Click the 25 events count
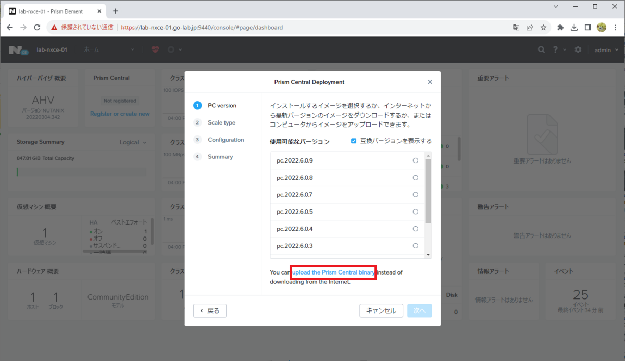 click(580, 294)
